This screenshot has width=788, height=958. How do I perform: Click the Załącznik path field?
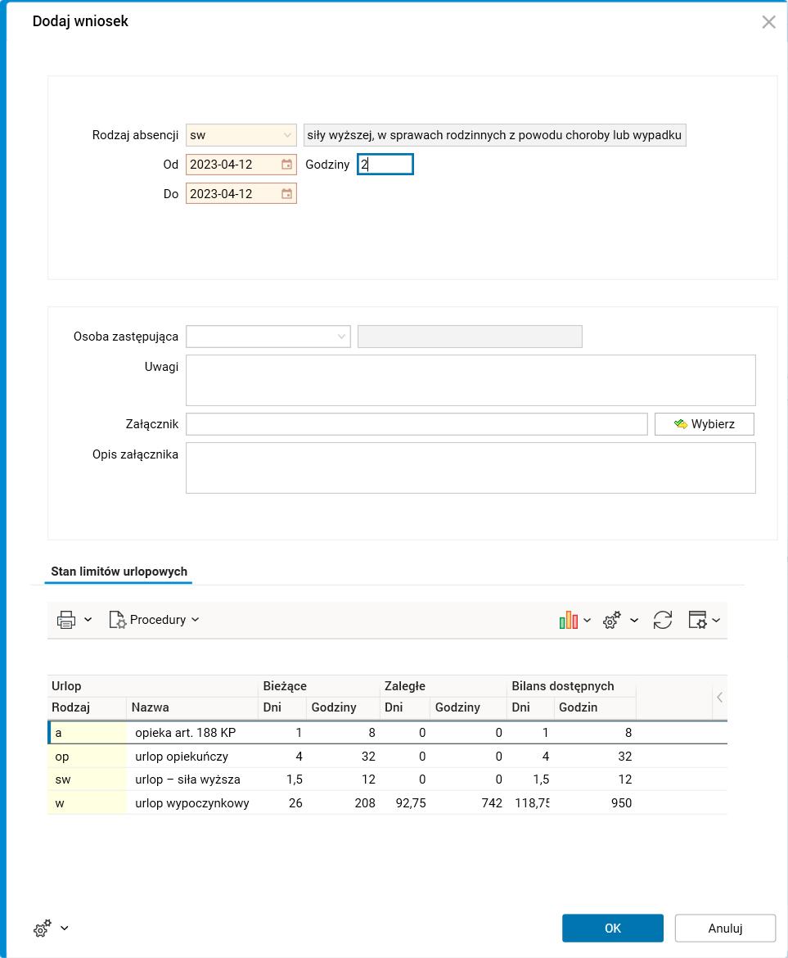click(x=417, y=424)
